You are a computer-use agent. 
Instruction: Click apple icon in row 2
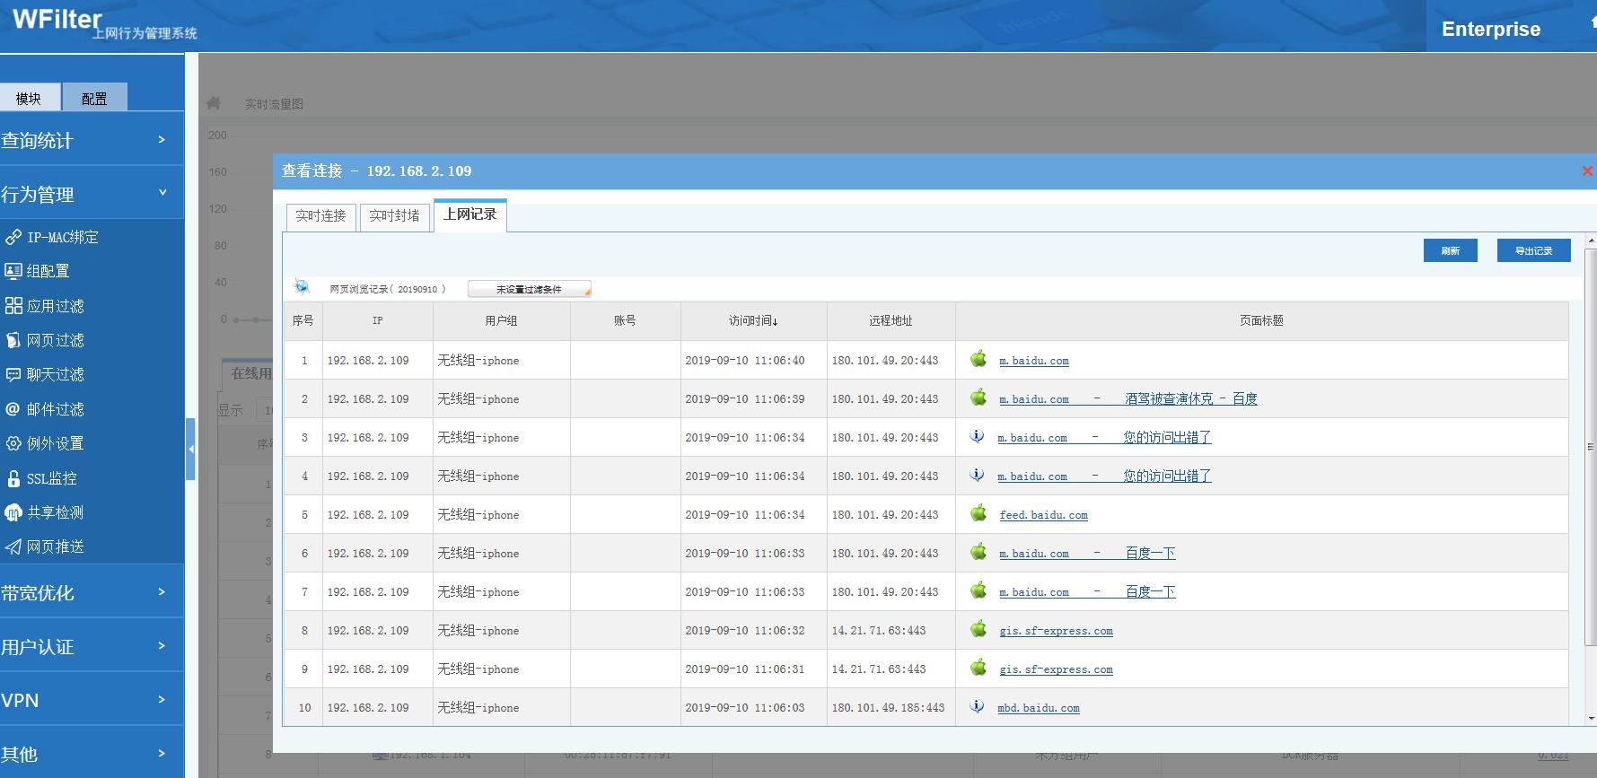pos(978,398)
